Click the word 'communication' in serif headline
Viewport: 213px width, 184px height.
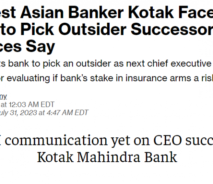[x=56, y=141]
